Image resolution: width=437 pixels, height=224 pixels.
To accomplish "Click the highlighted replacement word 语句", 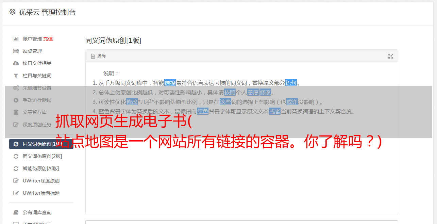I will click(291, 83).
